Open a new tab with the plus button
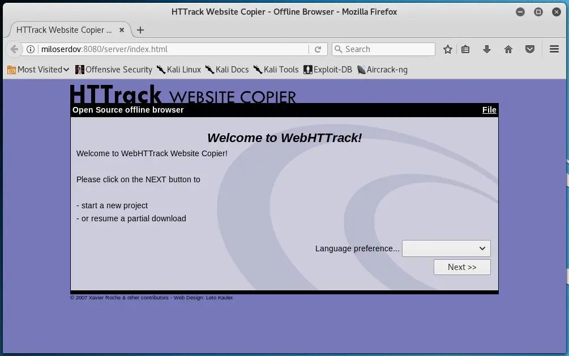Image resolution: width=569 pixels, height=356 pixels. tap(140, 30)
